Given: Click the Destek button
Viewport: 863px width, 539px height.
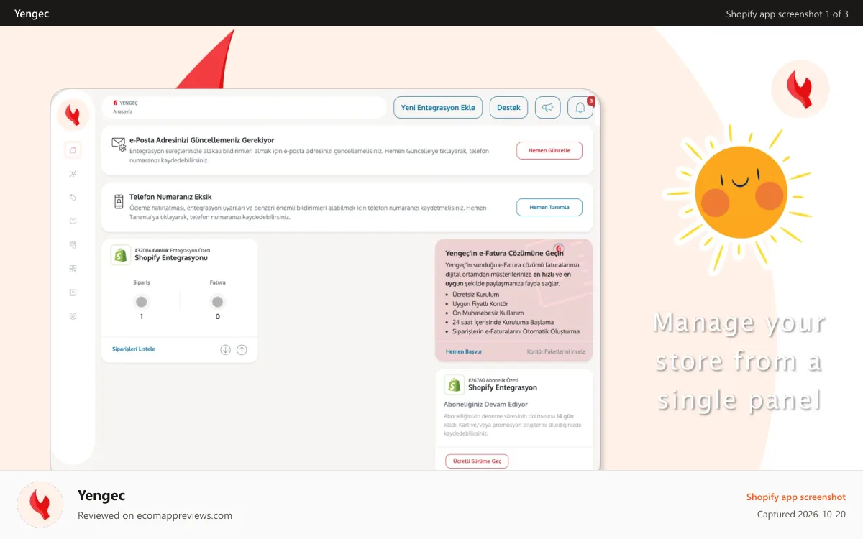Looking at the screenshot, I should coord(509,108).
